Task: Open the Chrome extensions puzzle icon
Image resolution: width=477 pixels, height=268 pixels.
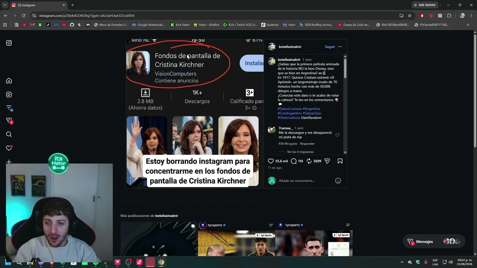Action: tap(449, 16)
